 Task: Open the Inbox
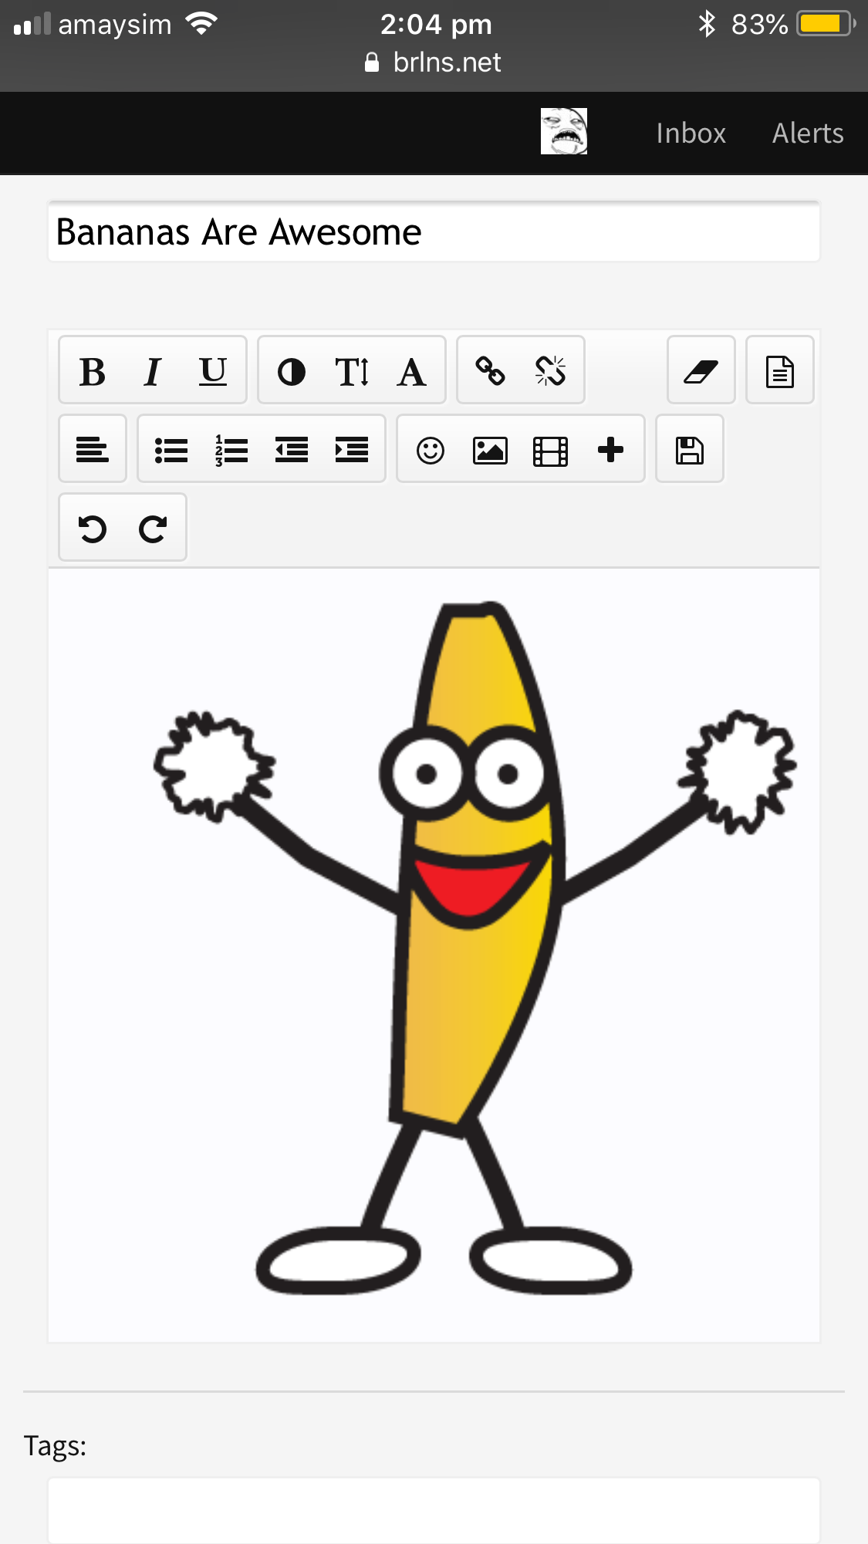[691, 133]
